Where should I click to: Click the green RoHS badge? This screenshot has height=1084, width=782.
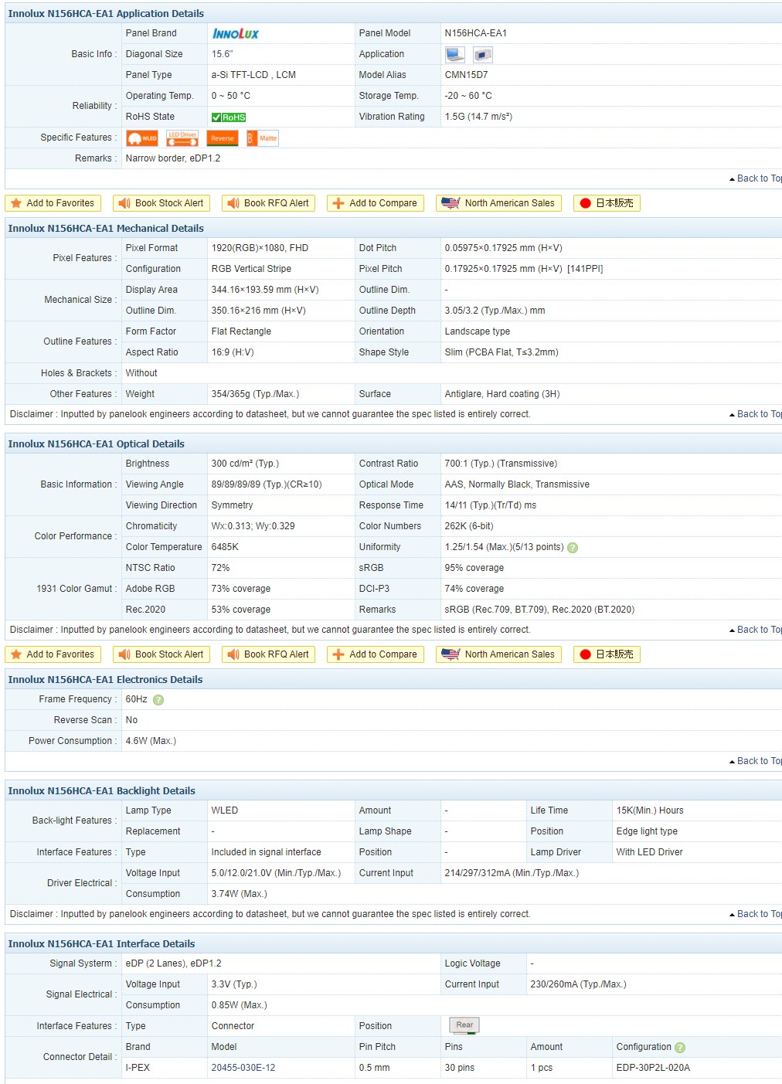click(229, 117)
